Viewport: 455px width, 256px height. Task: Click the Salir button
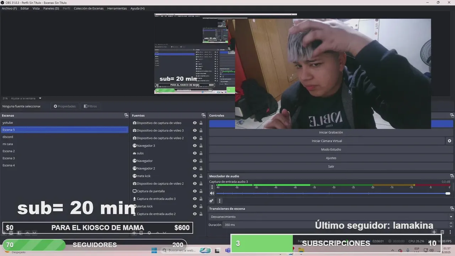[x=331, y=166]
